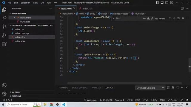Toggle bottom panel layout icon

pos(162,3)
